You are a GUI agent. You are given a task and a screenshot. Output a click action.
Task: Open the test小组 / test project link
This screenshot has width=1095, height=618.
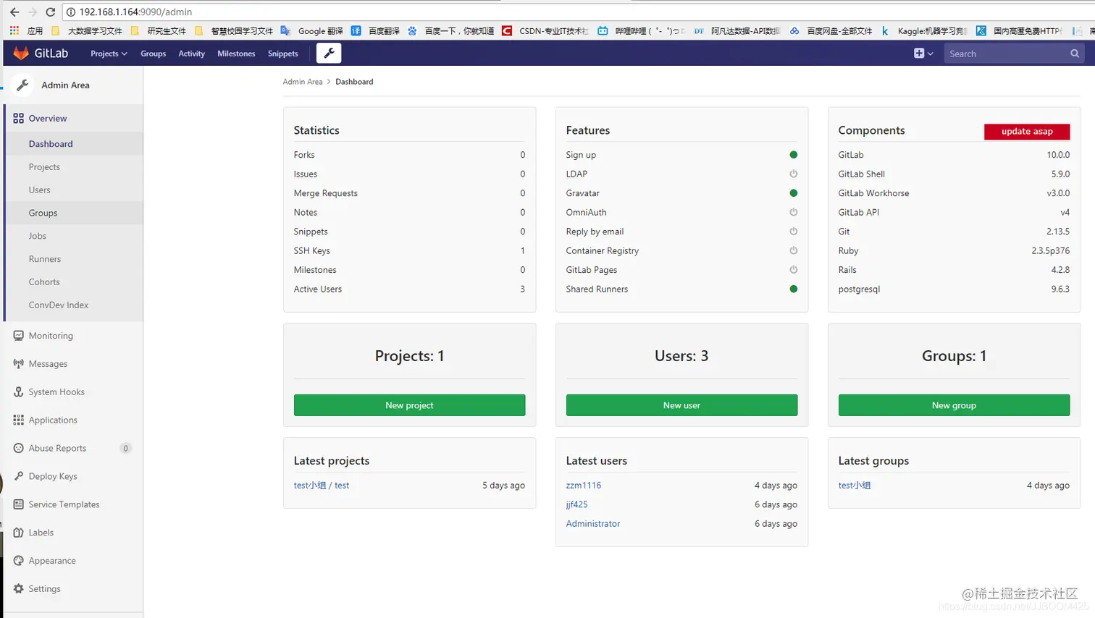click(322, 486)
